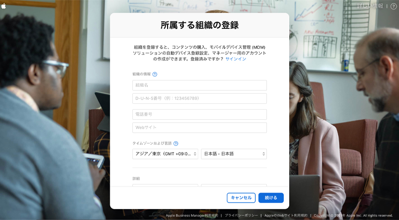This screenshot has width=399, height=220.
Task: Click first partially visible field under 詳細
Action: point(165,185)
